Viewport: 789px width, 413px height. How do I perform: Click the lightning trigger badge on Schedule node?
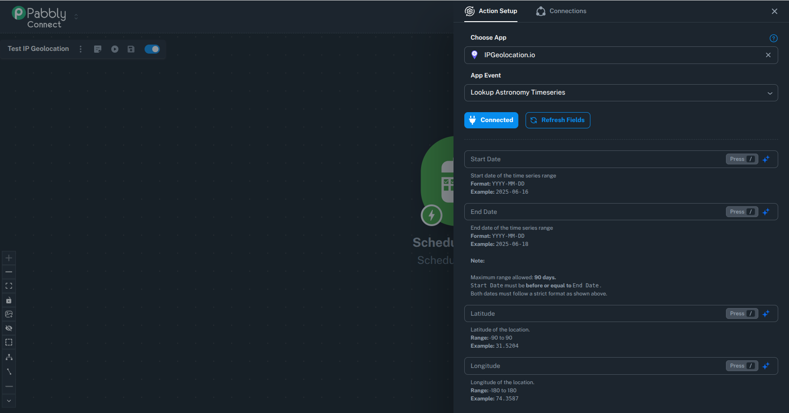coord(431,215)
